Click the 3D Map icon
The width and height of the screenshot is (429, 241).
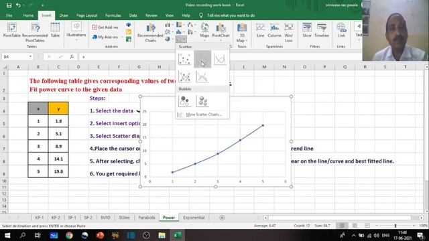tap(242, 33)
